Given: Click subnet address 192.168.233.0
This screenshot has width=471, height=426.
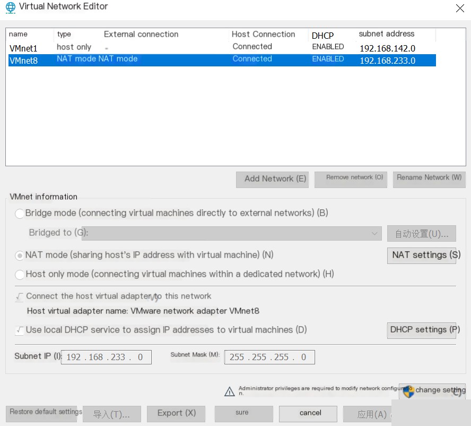Looking at the screenshot, I should click(x=388, y=61).
